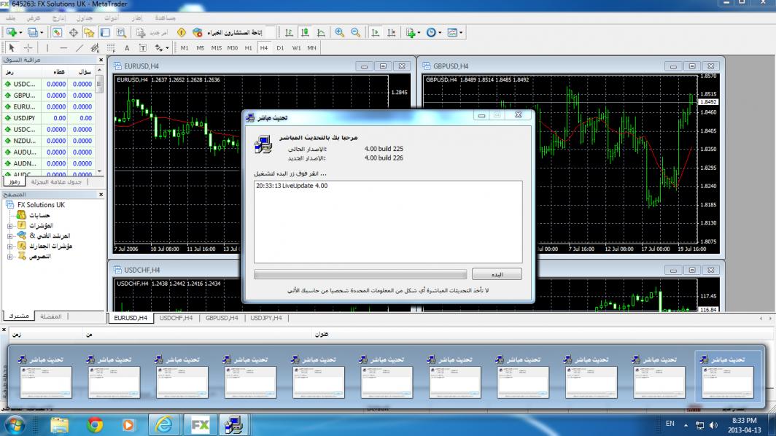Toggle the H1 timeframe button
This screenshot has width=776, height=436.
coord(248,48)
